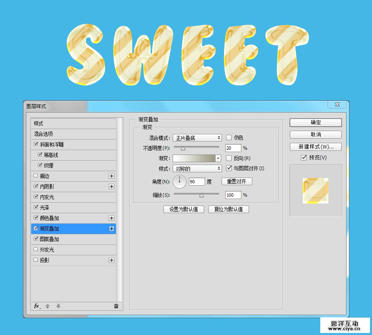Click the 不透明度 percentage input field
The image size is (372, 335).
pyautogui.click(x=233, y=148)
